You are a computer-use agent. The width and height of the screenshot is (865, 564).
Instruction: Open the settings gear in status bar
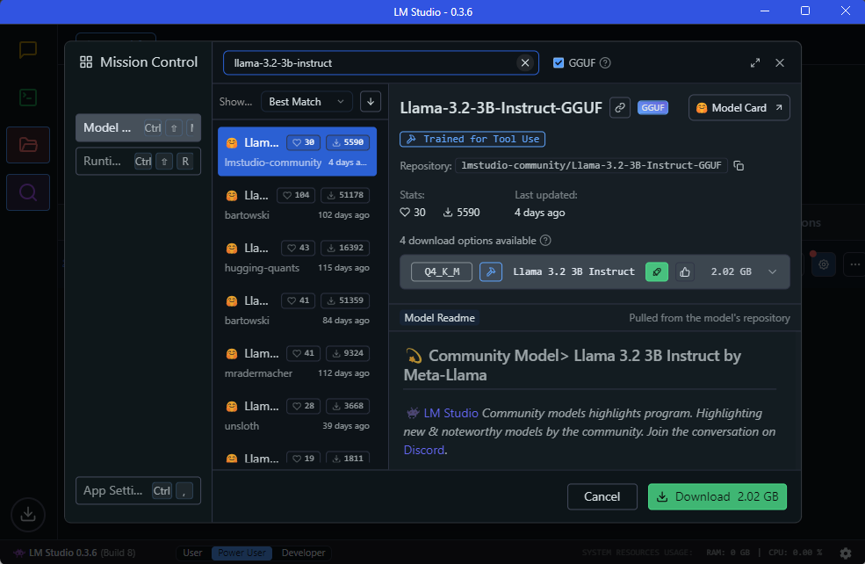(846, 553)
